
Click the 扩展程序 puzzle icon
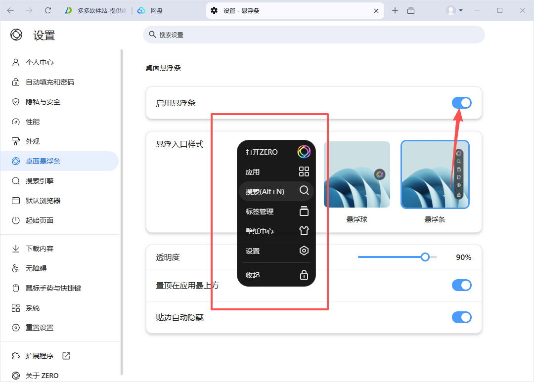16,356
